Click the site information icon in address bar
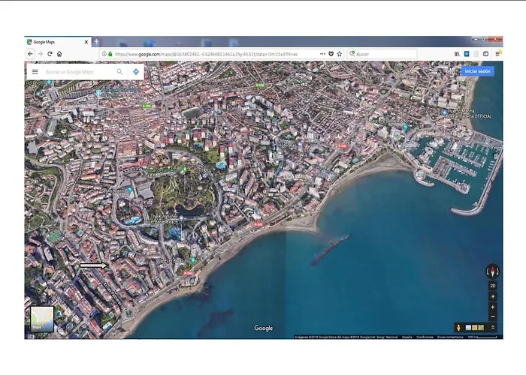This screenshot has height=375, width=526. 104,54
